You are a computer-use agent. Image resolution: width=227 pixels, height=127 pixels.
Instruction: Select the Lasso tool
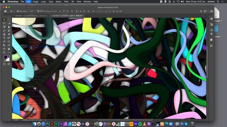(x=4, y=23)
